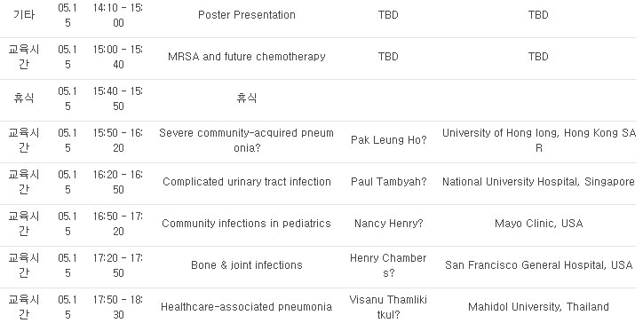Viewport: 643px width, 323px height.
Task: Click University of Hong Kong affiliation
Action: click(538, 140)
